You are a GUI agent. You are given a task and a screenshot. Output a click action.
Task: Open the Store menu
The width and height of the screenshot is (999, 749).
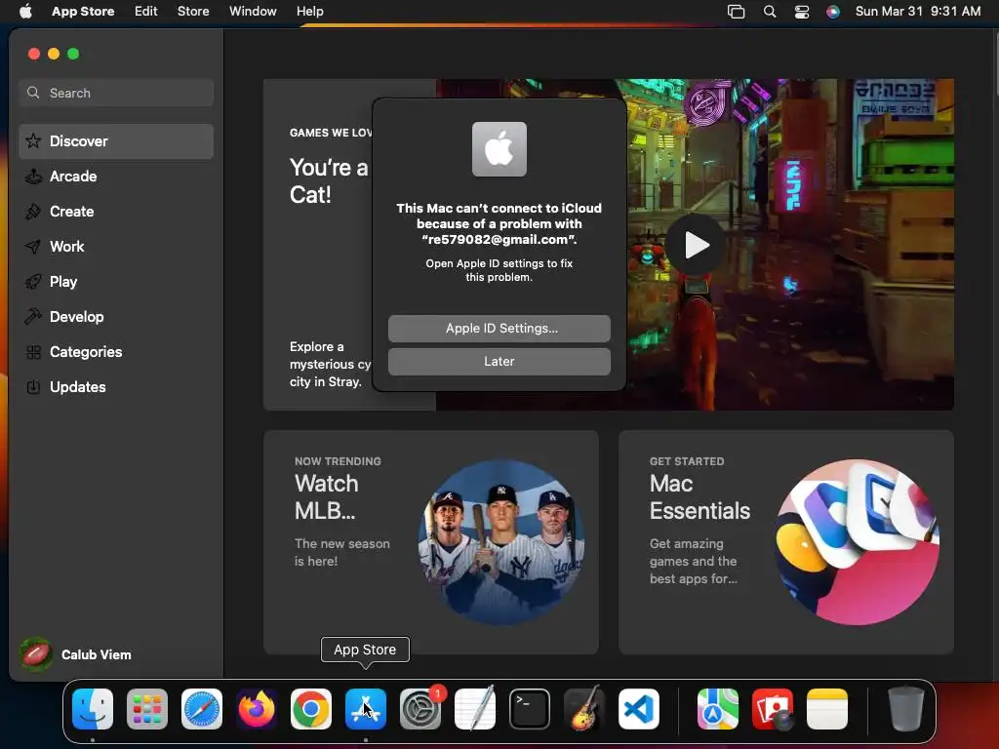point(193,11)
